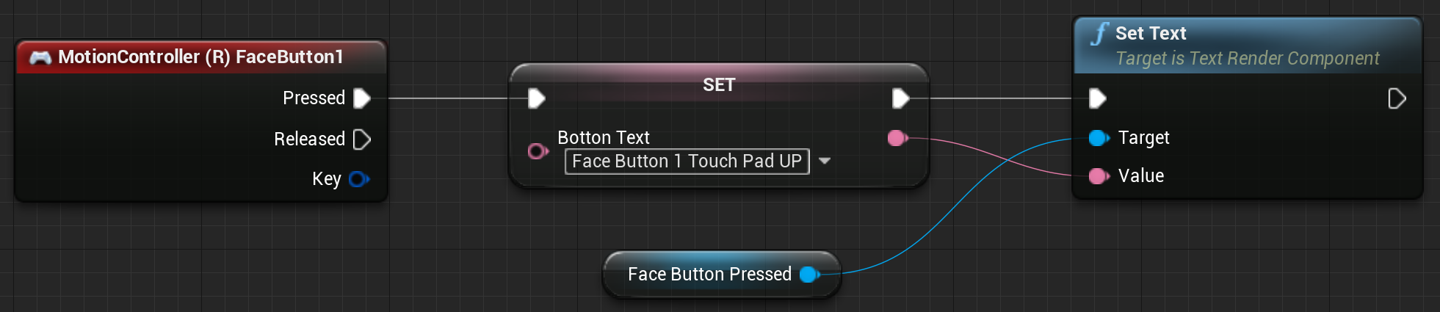The width and height of the screenshot is (1440, 312).
Task: Select the MotionController (R) FaceButton1 node title
Action: 200,57
